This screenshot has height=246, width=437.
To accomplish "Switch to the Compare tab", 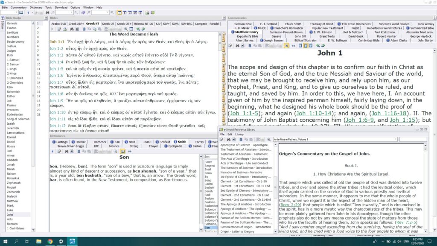I will (x=201, y=24).
